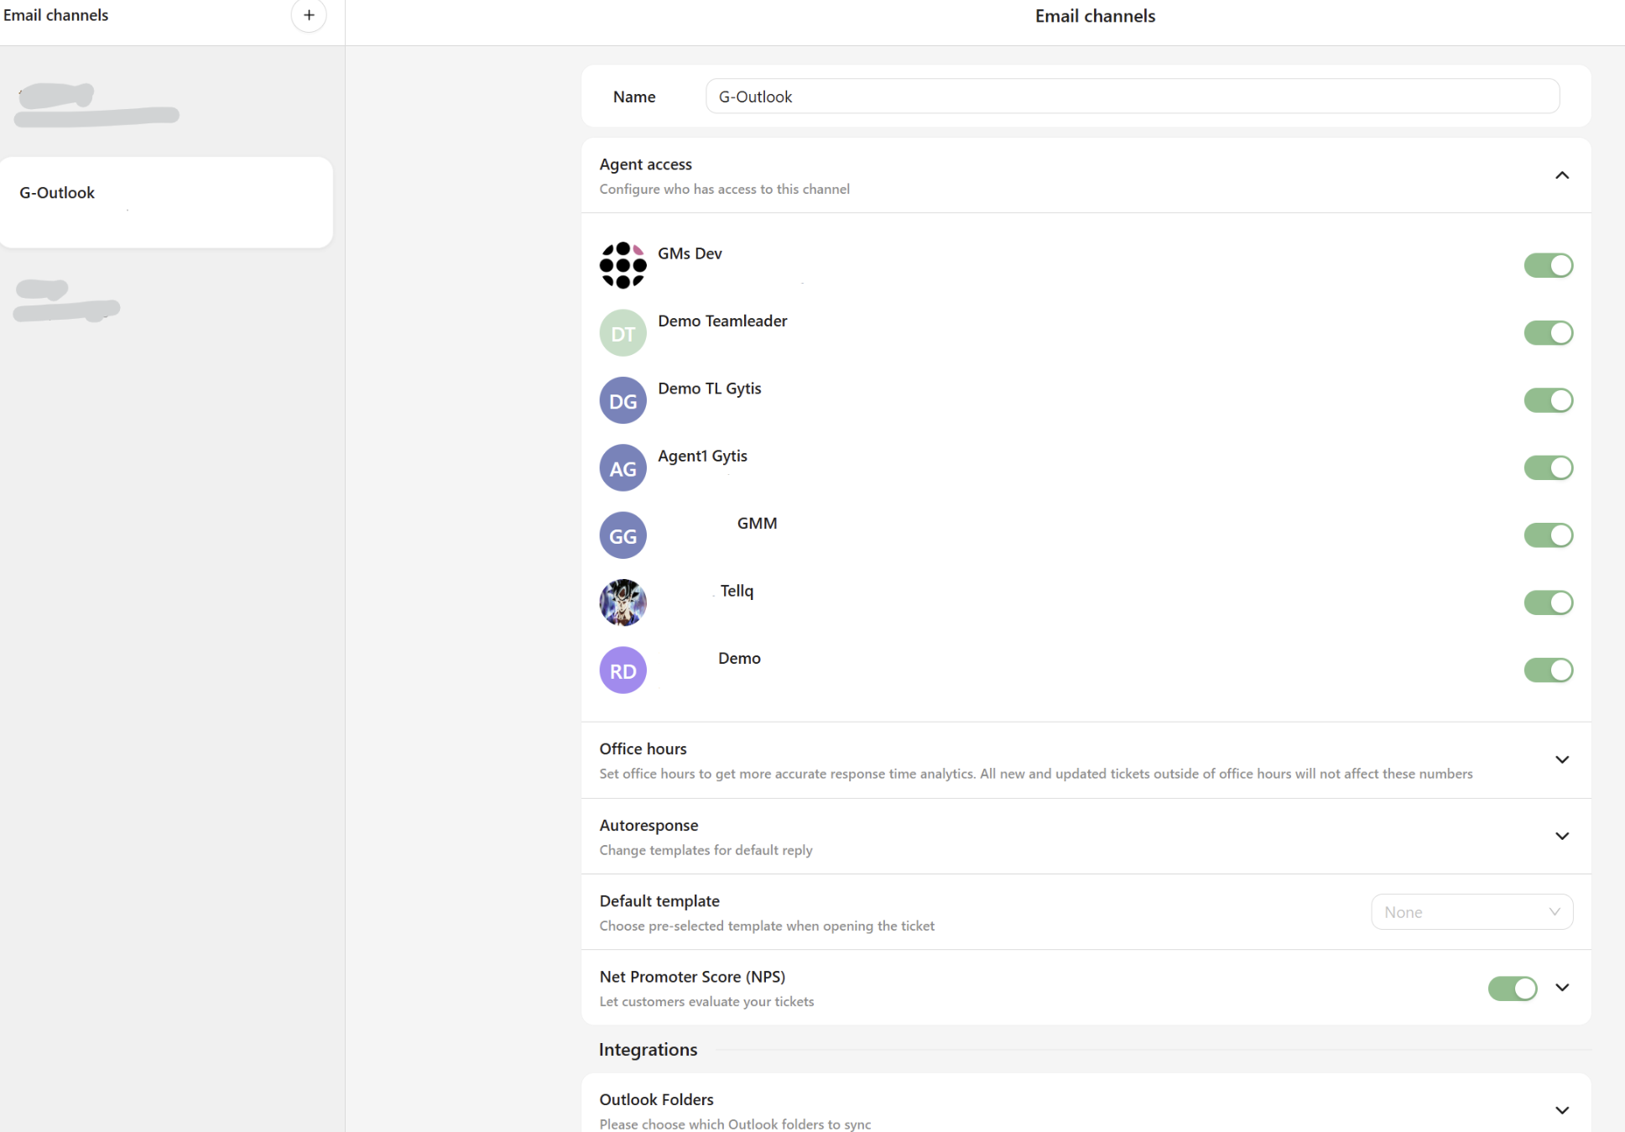Collapse the Agent access section
1625x1132 pixels.
(1561, 175)
